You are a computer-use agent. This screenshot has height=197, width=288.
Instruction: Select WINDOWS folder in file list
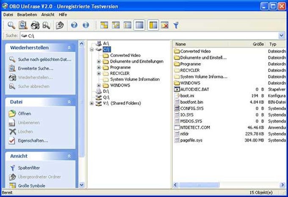[190, 83]
